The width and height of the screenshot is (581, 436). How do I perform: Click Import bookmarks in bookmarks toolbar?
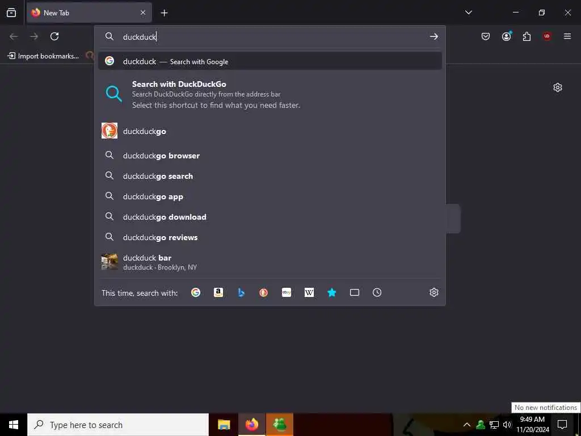(x=43, y=56)
